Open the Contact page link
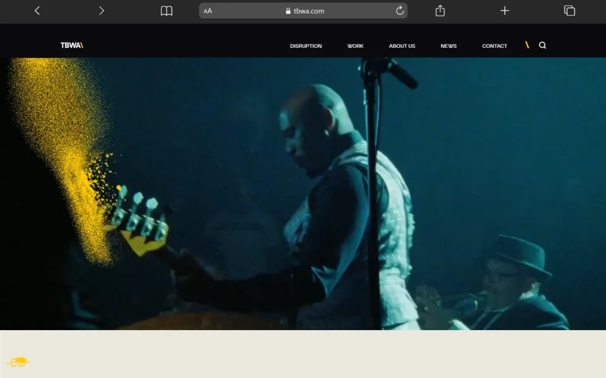Screen dimensions: 606x378 494,46
